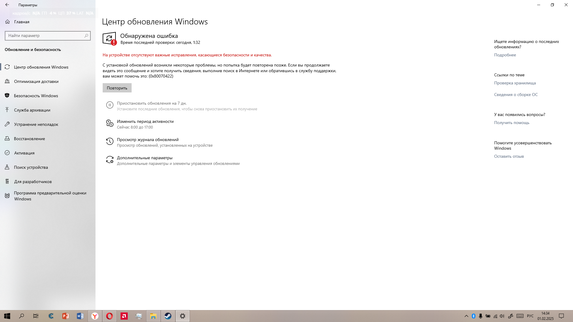
Task: Switch to Yandex Browser in taskbar
Action: 95,316
